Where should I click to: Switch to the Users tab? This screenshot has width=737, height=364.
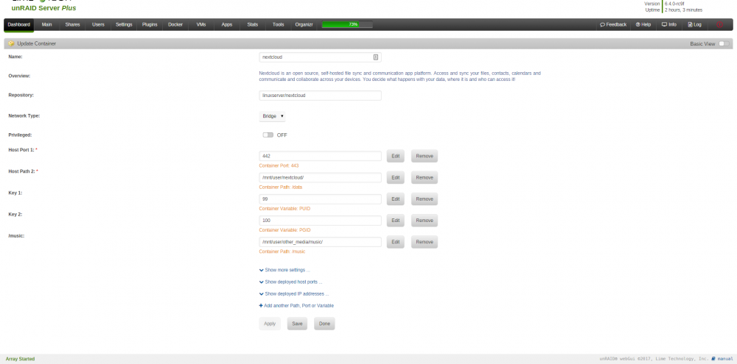(98, 25)
